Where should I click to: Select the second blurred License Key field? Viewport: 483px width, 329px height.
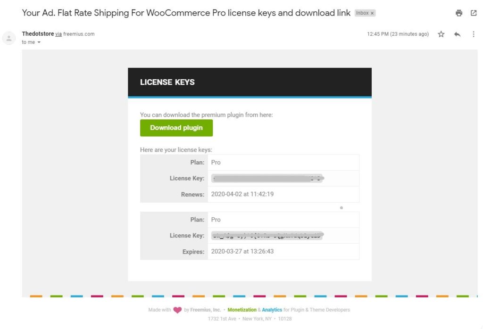tap(267, 236)
